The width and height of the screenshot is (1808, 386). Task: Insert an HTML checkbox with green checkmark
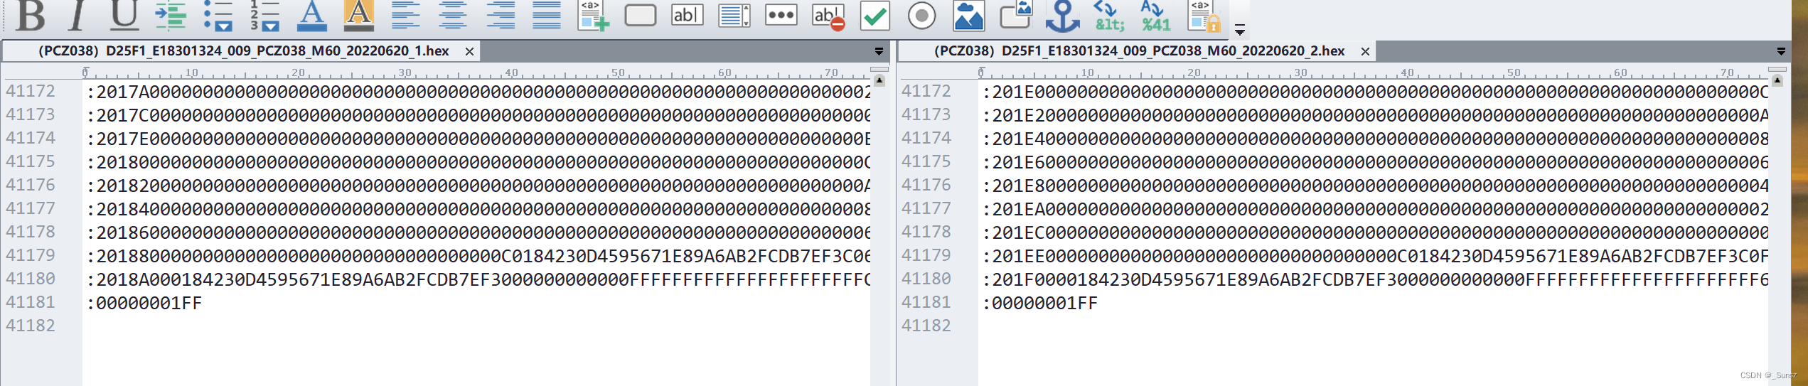coord(874,15)
